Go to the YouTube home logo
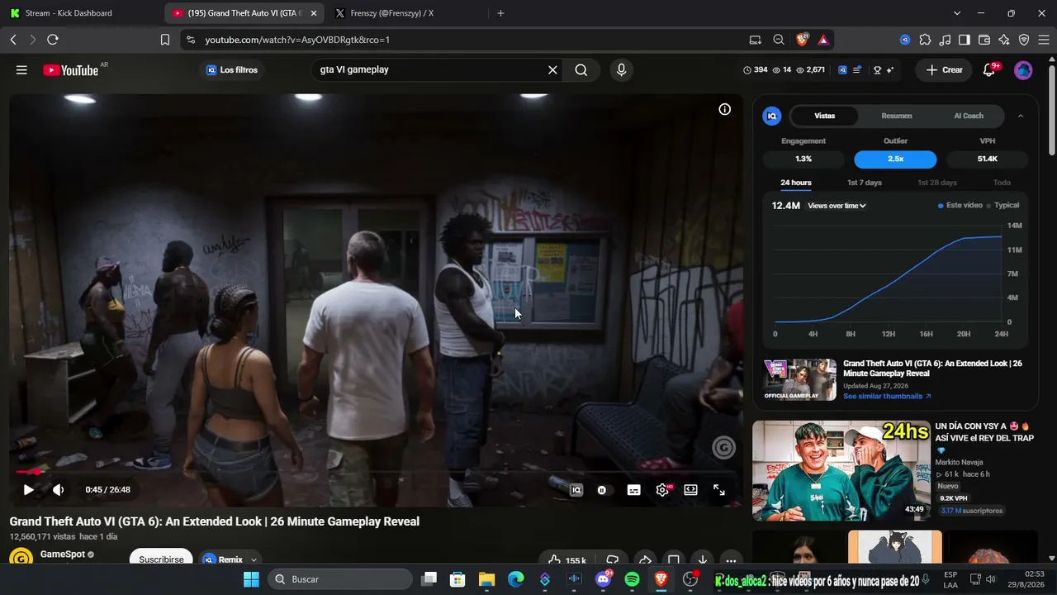 tap(71, 70)
